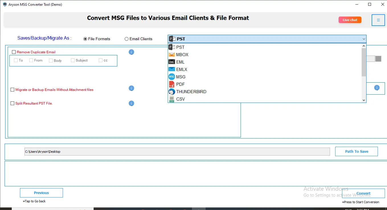This screenshot has width=387, height=210.
Task: Click the Previous button
Action: 41,193
